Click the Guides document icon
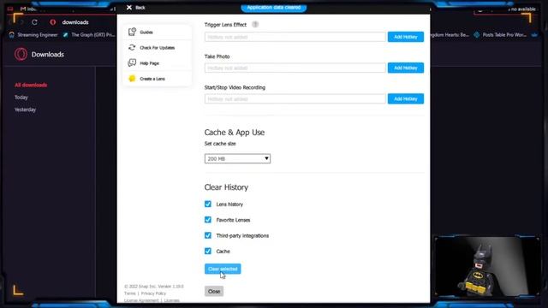 click(x=132, y=32)
